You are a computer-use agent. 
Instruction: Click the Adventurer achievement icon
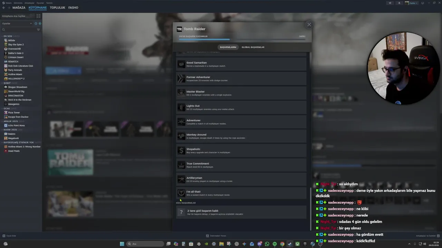(x=181, y=122)
